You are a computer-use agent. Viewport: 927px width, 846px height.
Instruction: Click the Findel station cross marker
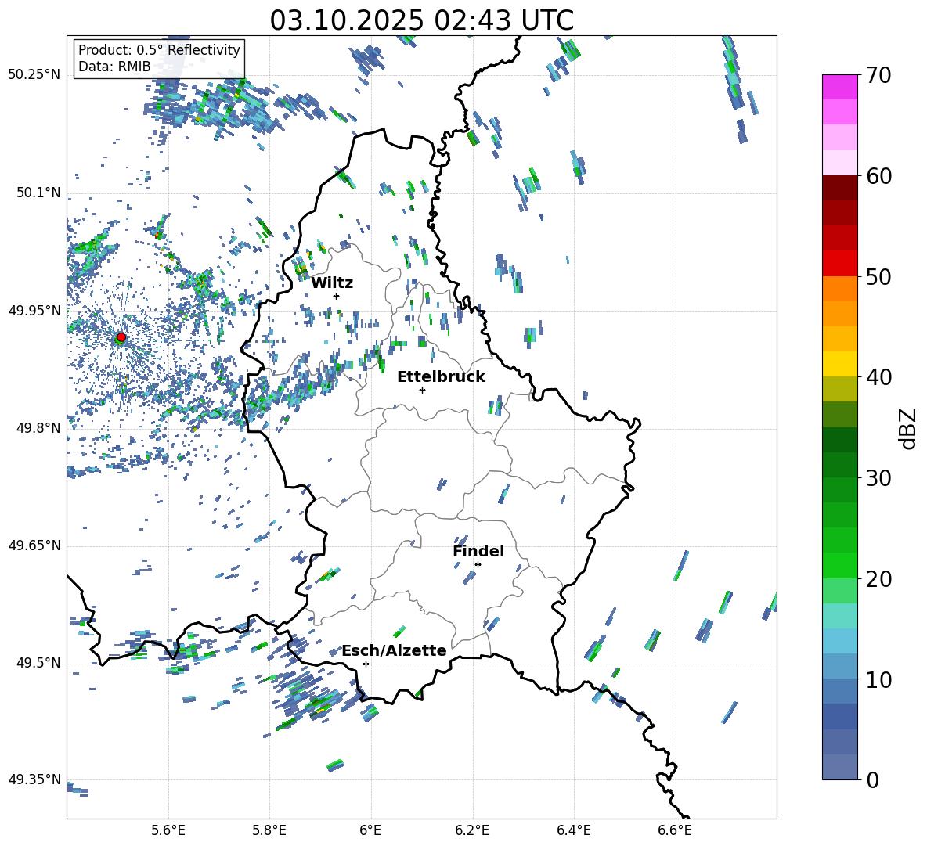pyautogui.click(x=478, y=564)
